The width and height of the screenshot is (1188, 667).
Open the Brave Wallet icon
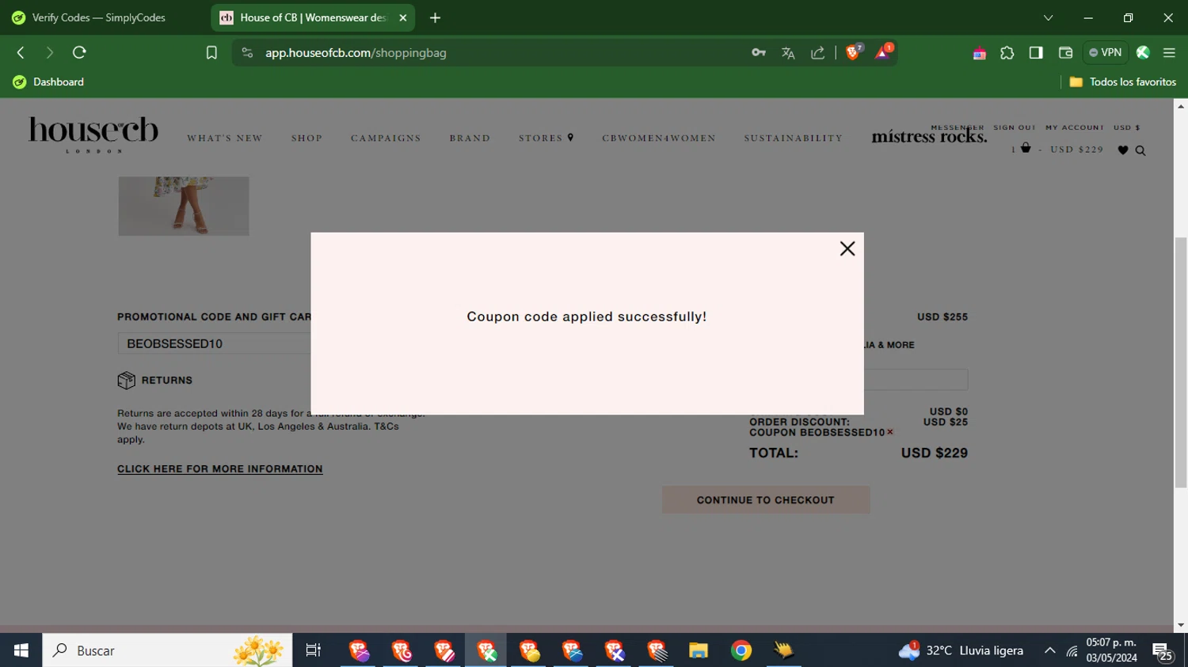[1065, 53]
